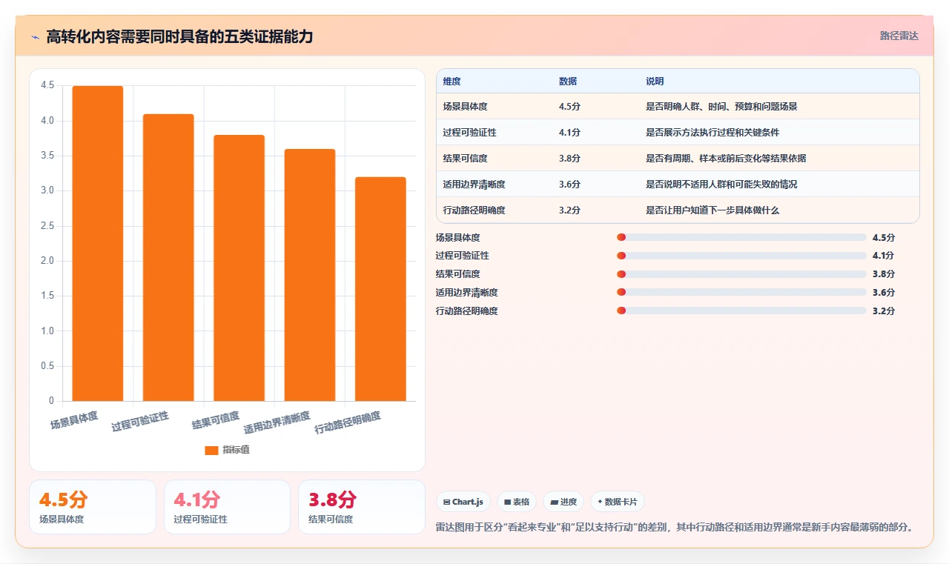The width and height of the screenshot is (949, 564).
Task: Toggle the 指标值 legend swatch
Action: [x=211, y=450]
